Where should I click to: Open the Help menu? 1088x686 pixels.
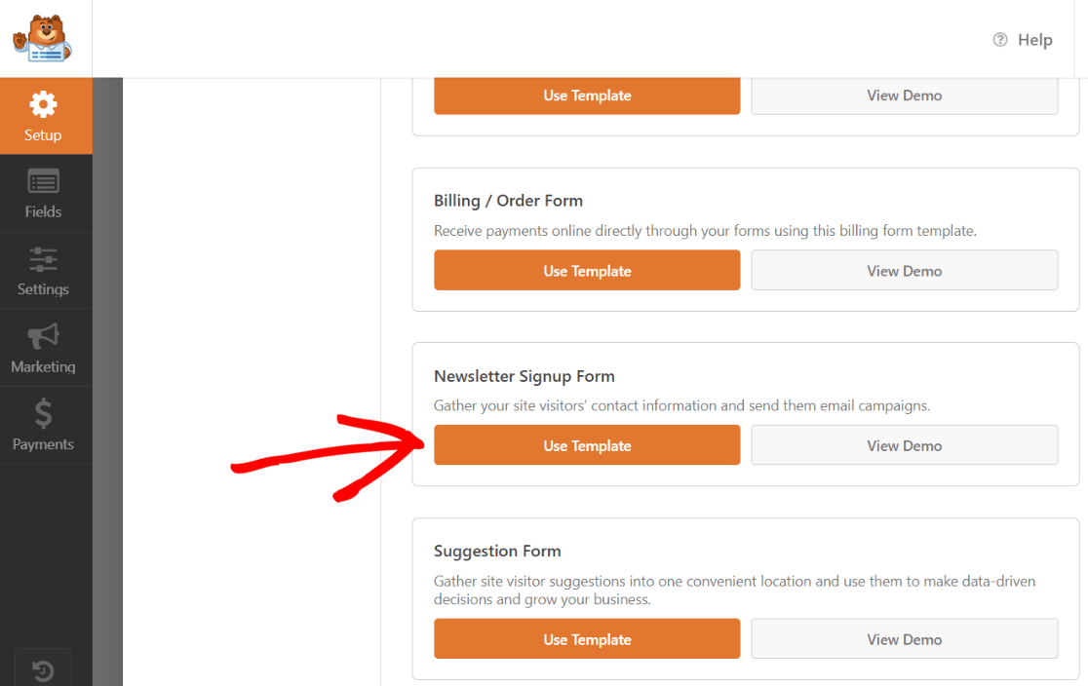[1023, 39]
